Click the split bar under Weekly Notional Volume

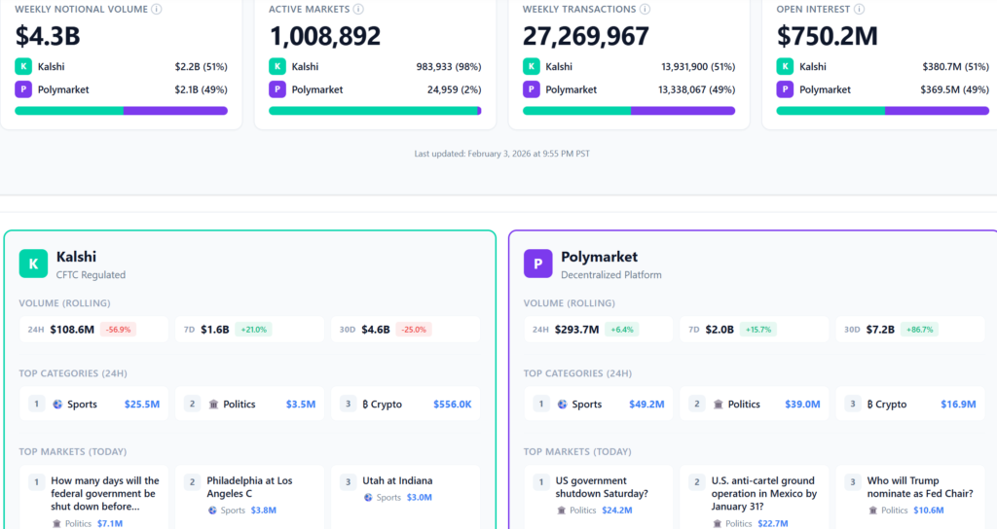click(121, 111)
